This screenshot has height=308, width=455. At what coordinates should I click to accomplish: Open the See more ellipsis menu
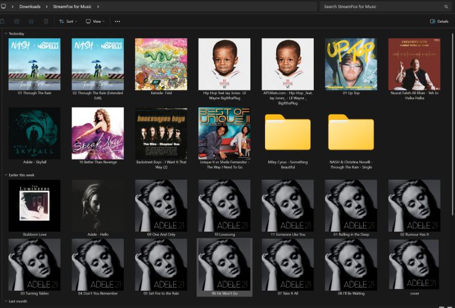pyautogui.click(x=117, y=21)
